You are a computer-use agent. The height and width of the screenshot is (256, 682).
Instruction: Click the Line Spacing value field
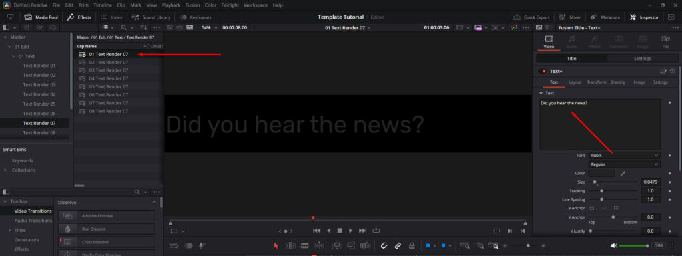tap(650, 199)
